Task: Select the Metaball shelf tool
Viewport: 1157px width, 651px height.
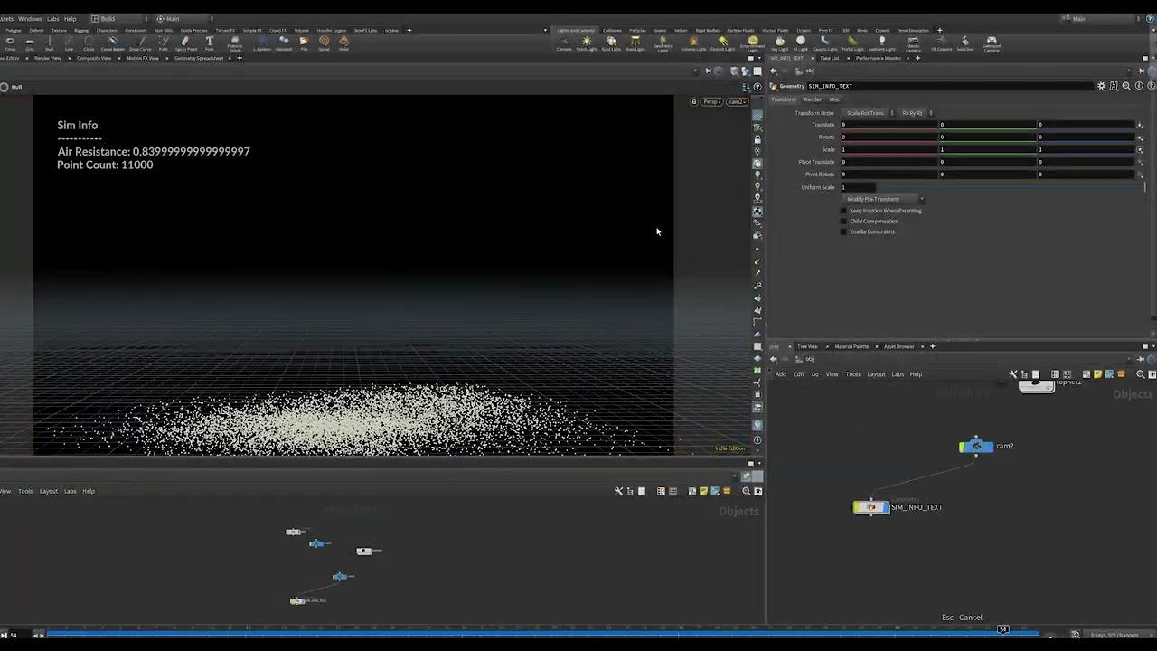Action: 284,42
